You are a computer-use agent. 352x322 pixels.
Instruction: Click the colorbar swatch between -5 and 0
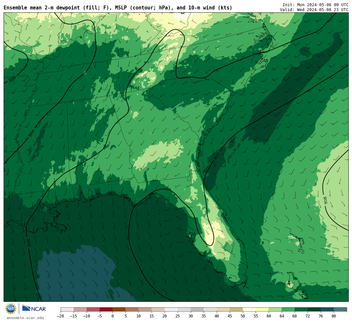click(106, 309)
